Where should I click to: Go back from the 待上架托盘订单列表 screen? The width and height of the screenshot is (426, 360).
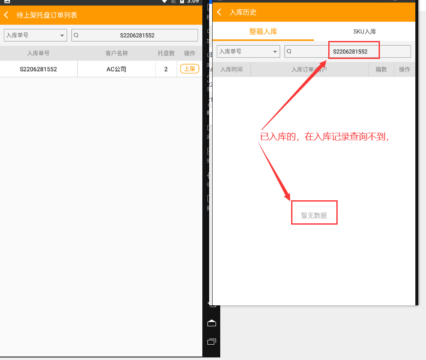(6, 15)
